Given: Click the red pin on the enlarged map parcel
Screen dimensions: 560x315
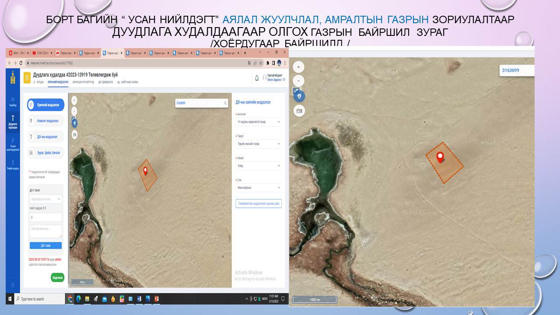Looking at the screenshot, I should click(x=440, y=157).
